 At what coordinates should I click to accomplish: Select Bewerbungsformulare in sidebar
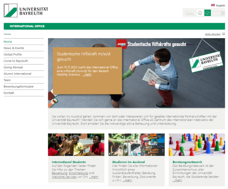[x=19, y=86]
